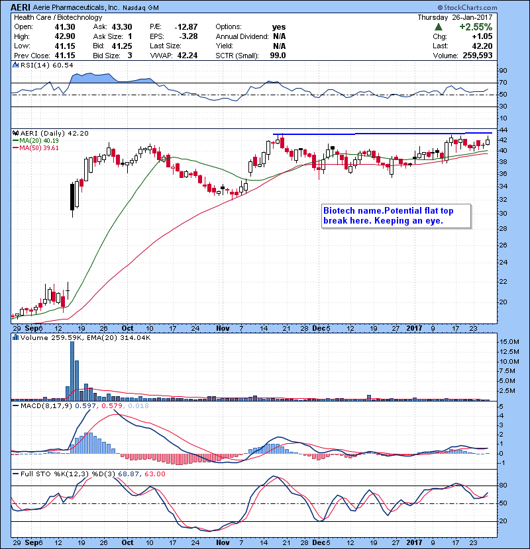The height and width of the screenshot is (549, 530).
Task: Click the Options value 'yes'
Action: click(x=279, y=27)
